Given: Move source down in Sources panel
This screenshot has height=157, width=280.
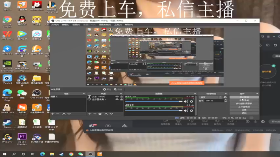Looking at the screenshot, I should click(x=111, y=114).
